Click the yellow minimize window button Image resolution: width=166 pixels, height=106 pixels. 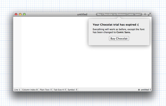pyautogui.click(x=20, y=14)
